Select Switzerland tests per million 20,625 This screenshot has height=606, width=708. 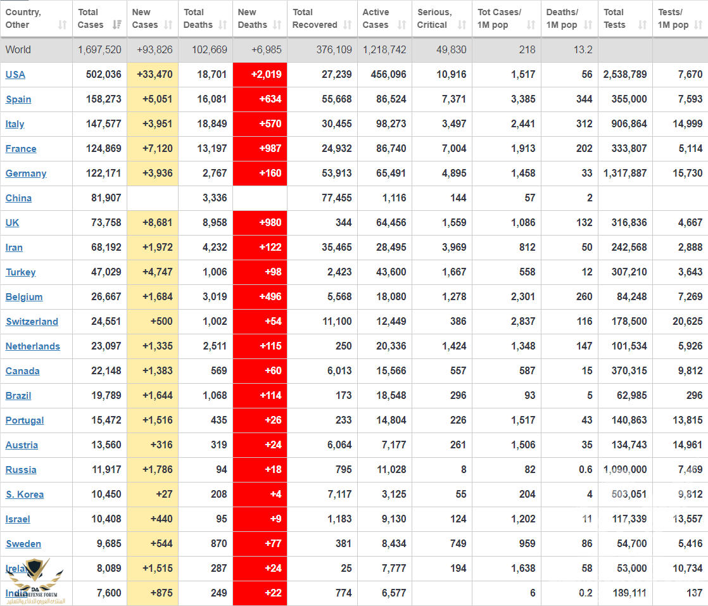tap(681, 322)
